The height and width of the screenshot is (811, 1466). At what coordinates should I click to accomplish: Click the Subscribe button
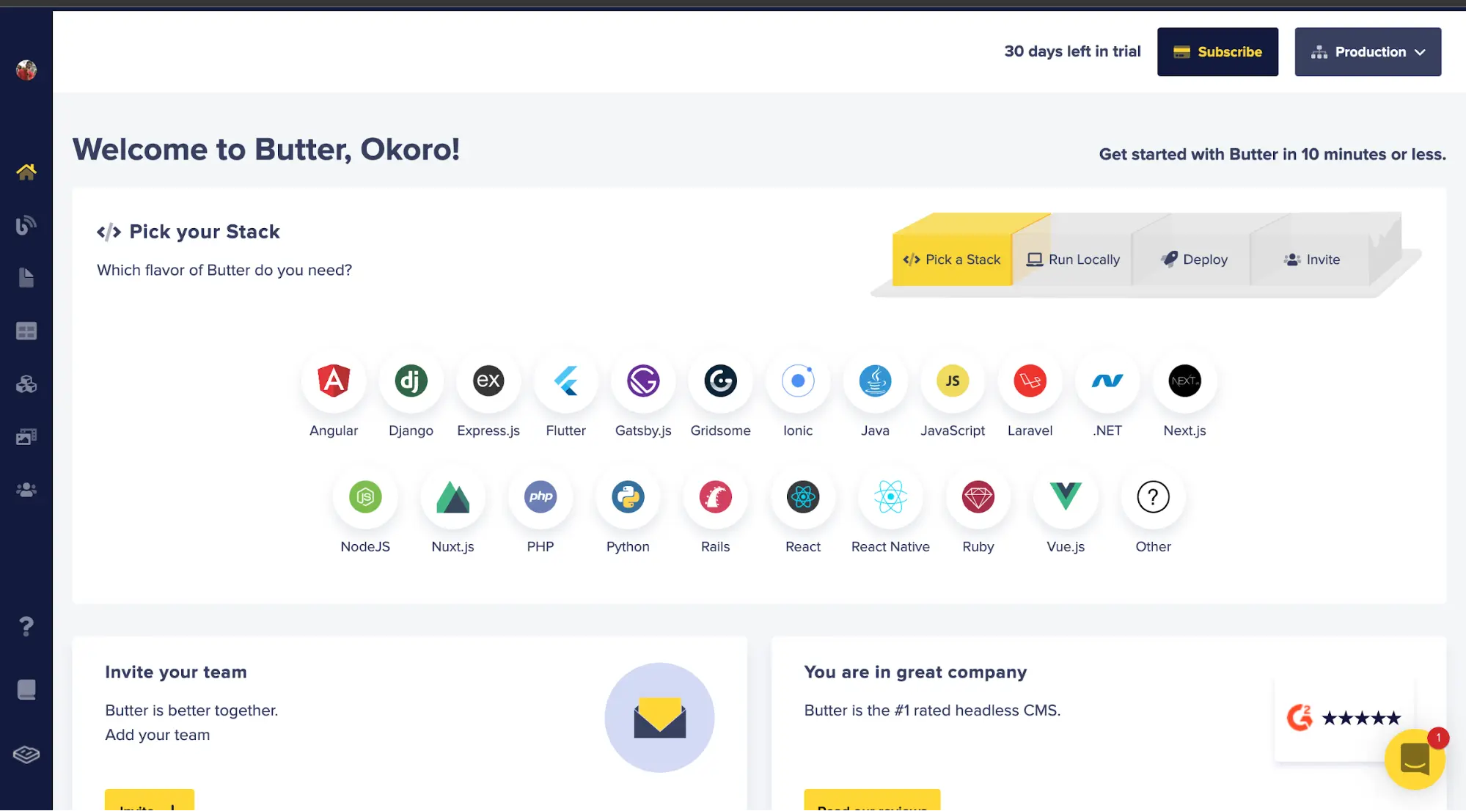click(1217, 51)
